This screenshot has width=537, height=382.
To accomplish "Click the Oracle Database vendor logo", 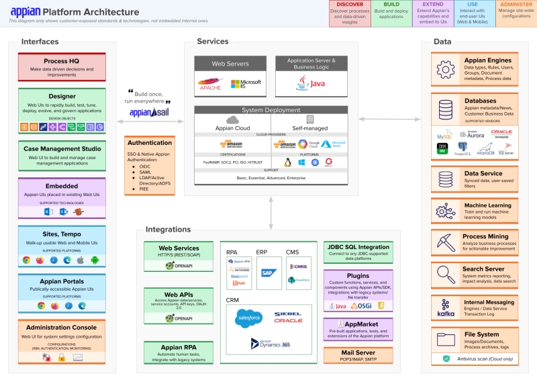I will [501, 134].
